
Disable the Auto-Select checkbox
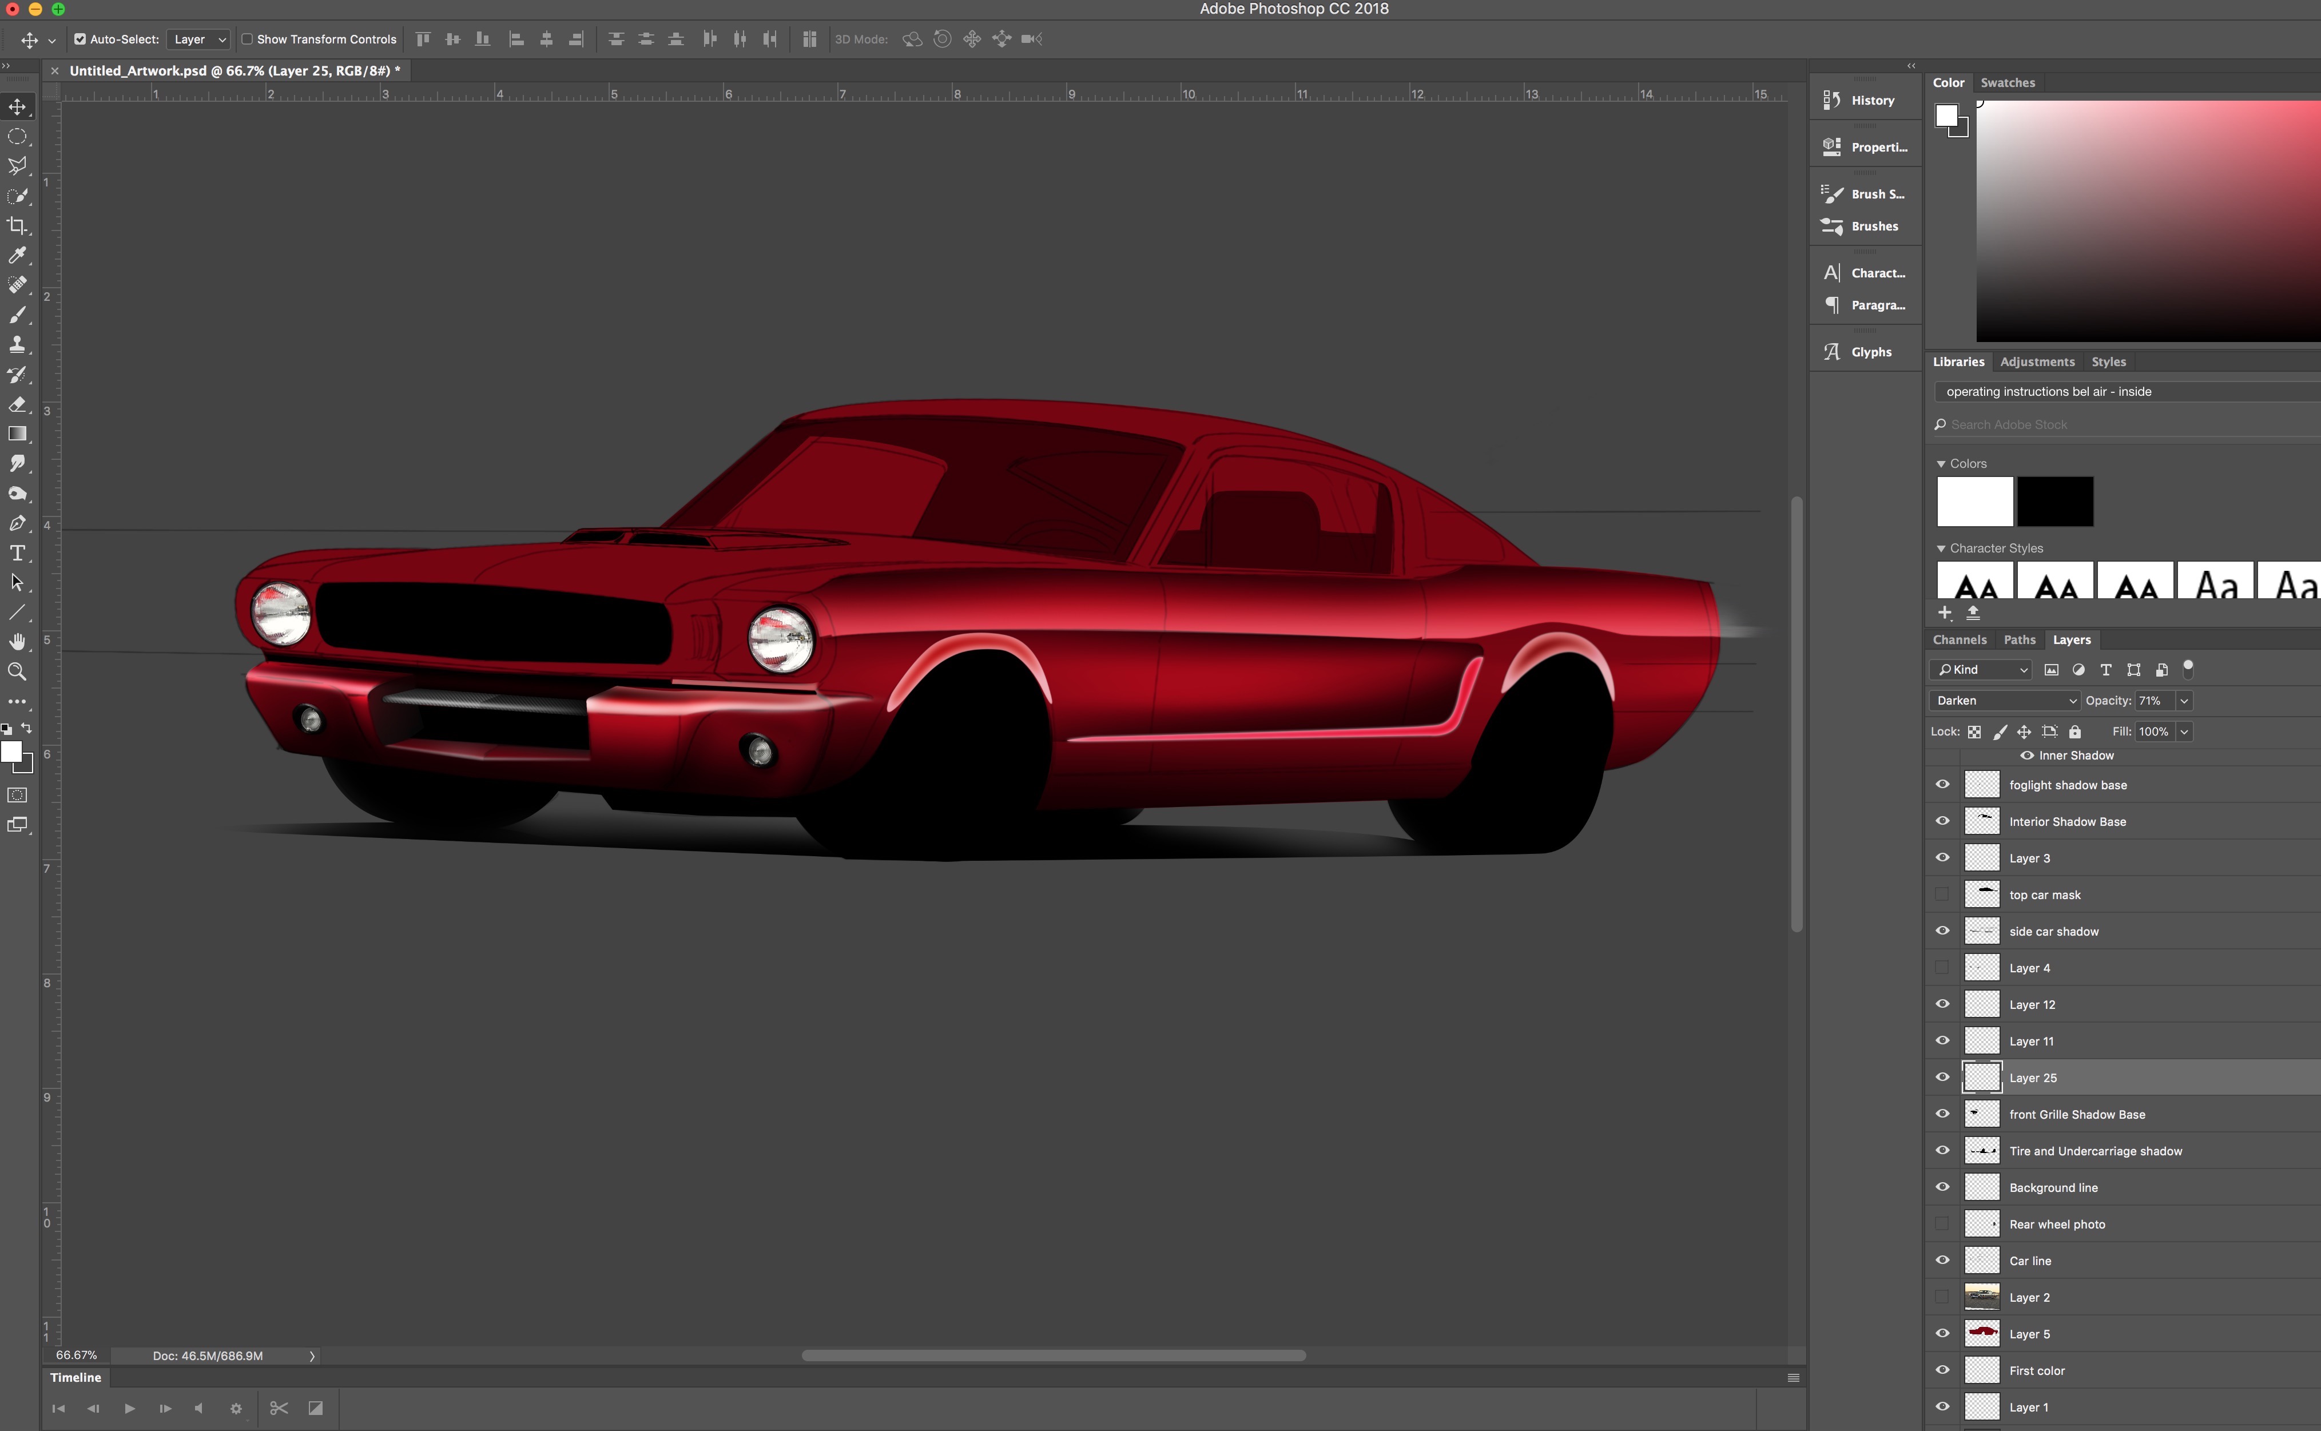81,40
